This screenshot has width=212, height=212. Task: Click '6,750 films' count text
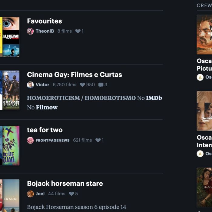[65, 84]
